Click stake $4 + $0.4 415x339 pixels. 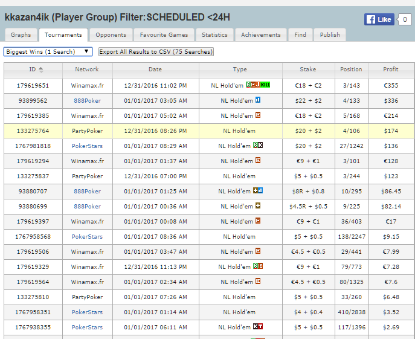tap(308, 312)
